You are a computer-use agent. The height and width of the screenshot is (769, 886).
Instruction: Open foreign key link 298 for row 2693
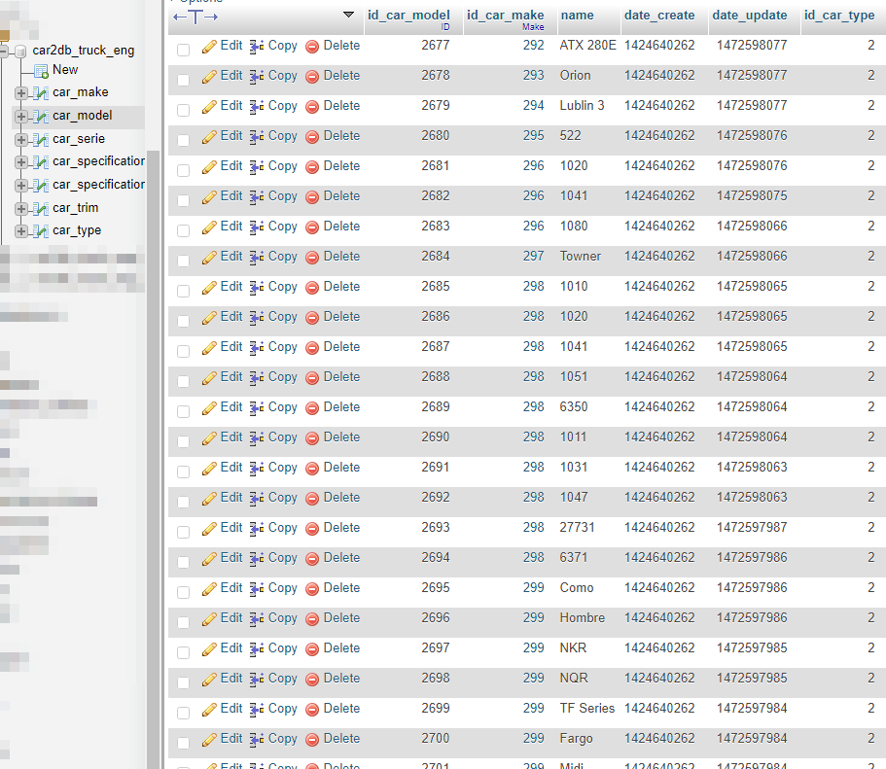(x=533, y=528)
